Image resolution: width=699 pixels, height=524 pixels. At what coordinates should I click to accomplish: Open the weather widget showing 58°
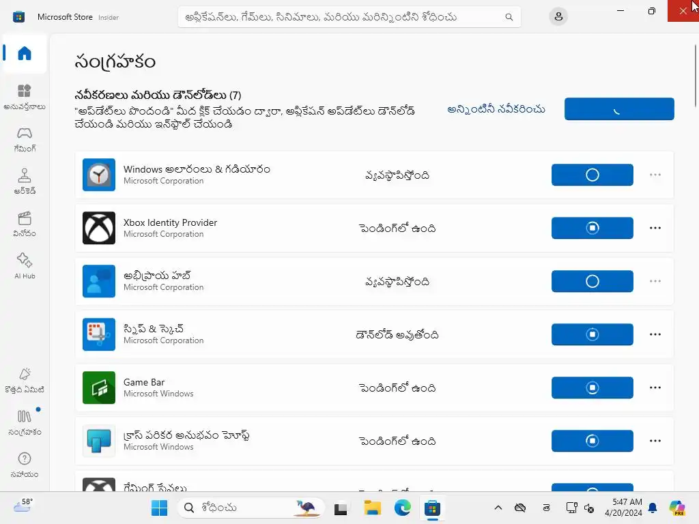[23, 506]
